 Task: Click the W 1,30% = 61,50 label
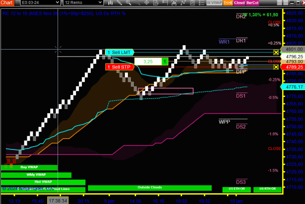click(261, 15)
